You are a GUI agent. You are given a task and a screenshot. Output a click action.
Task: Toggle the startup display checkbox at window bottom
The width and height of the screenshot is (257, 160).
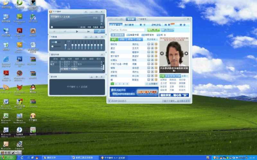pyautogui.click(x=110, y=101)
